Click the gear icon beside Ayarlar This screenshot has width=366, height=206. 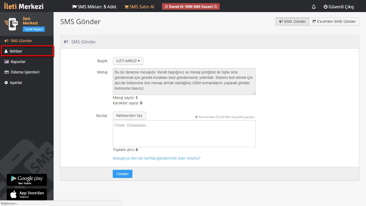pyautogui.click(x=6, y=83)
